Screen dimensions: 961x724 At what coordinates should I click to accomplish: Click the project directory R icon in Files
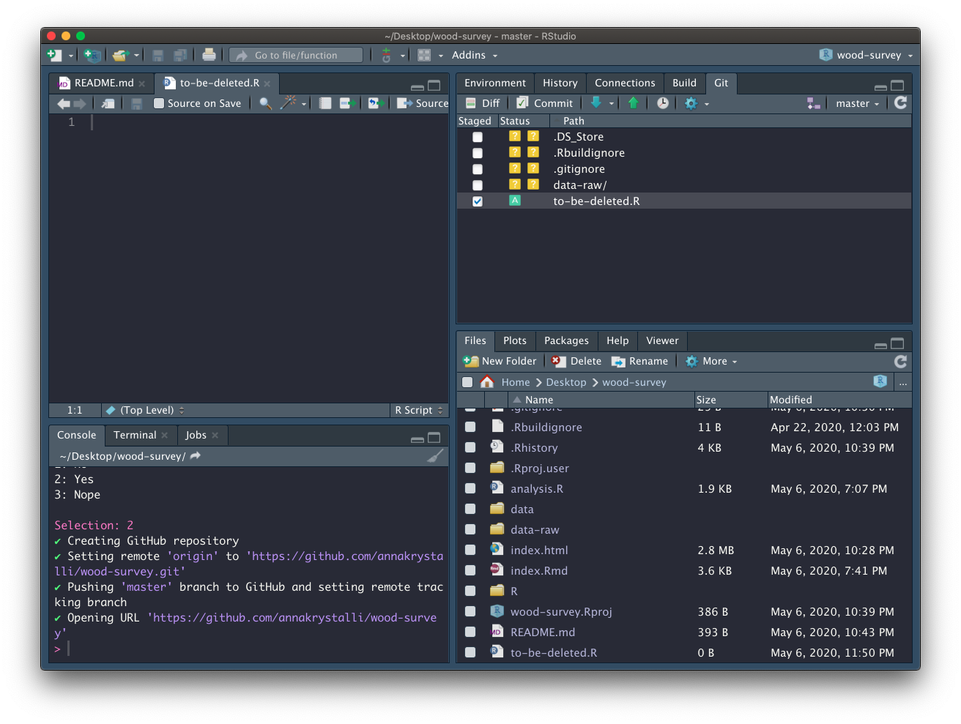click(880, 381)
